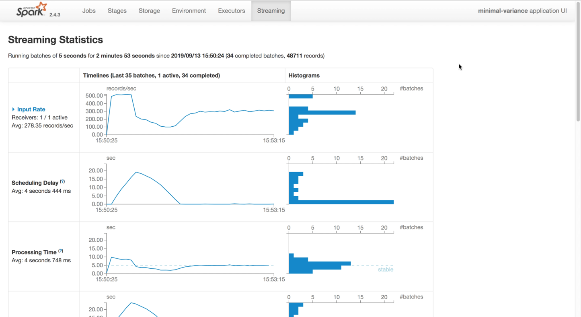Click 'minimal-variance application UI' title
This screenshot has width=581, height=317.
tap(522, 11)
